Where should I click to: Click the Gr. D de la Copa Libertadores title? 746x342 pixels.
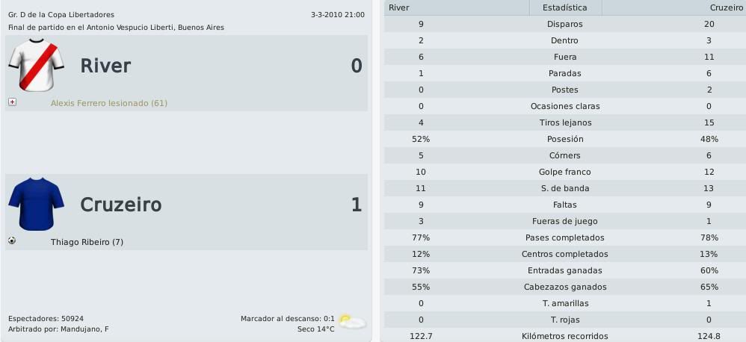pos(61,15)
